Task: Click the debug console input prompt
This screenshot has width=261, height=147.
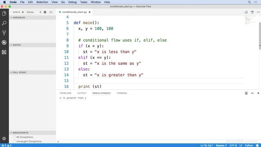Action: tap(158, 142)
